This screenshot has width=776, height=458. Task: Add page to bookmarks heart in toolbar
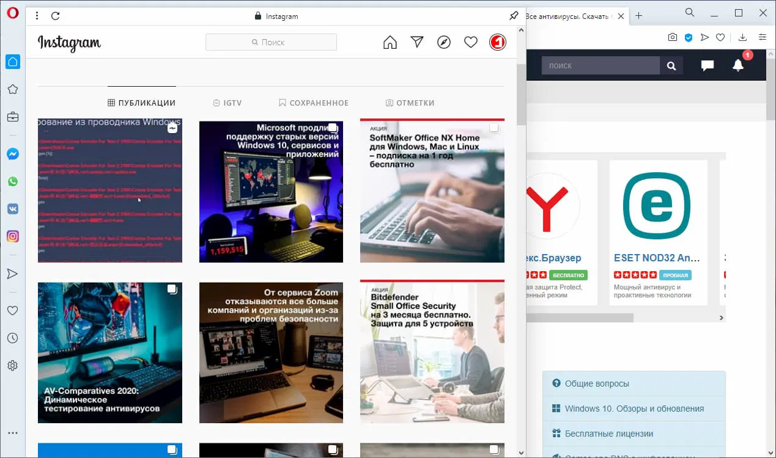pos(720,37)
